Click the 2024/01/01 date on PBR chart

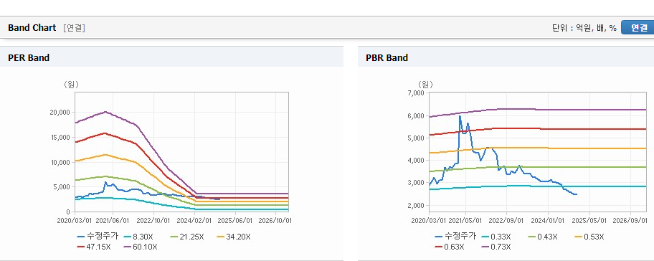[x=548, y=220]
